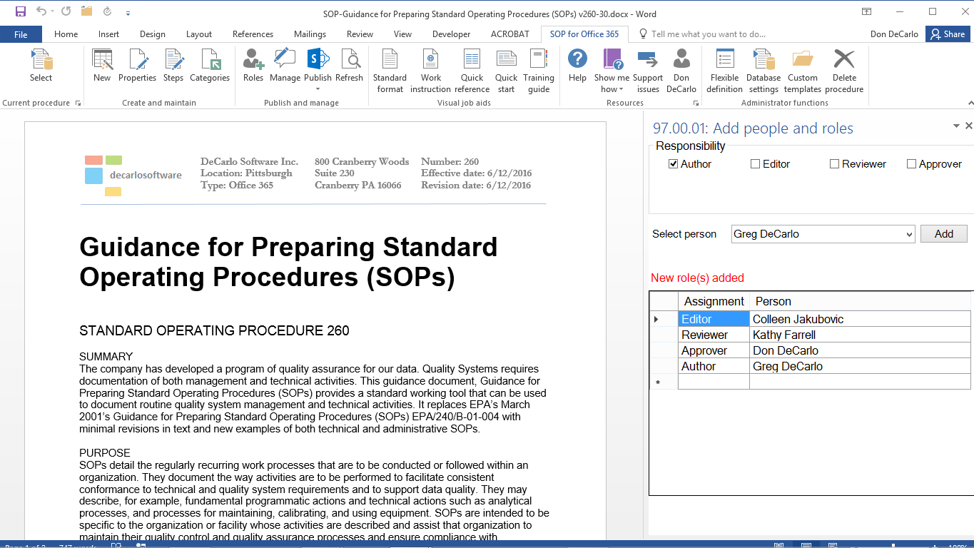
Task: Switch to the SOP for Office 365 tab
Action: tap(584, 34)
